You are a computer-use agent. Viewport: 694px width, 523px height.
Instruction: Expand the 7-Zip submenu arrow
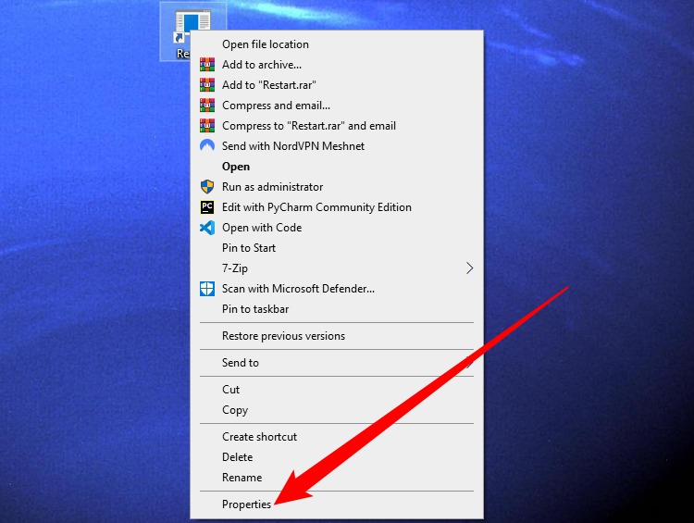[x=469, y=268]
